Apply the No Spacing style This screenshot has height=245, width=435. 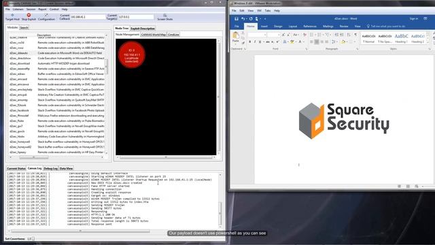(x=385, y=38)
